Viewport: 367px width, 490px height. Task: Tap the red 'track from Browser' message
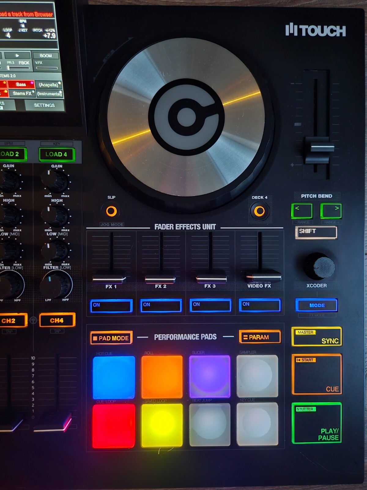[x=27, y=14]
